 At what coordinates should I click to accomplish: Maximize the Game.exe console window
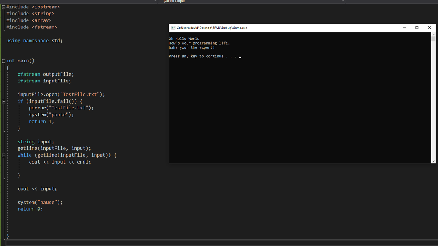pos(417,28)
